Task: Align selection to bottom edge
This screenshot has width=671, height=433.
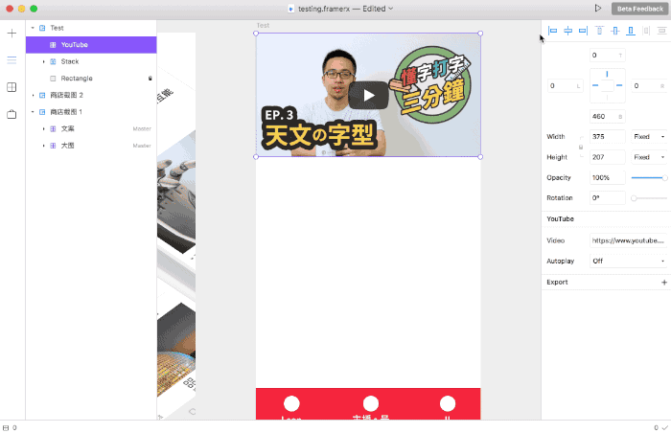Action: [x=630, y=31]
